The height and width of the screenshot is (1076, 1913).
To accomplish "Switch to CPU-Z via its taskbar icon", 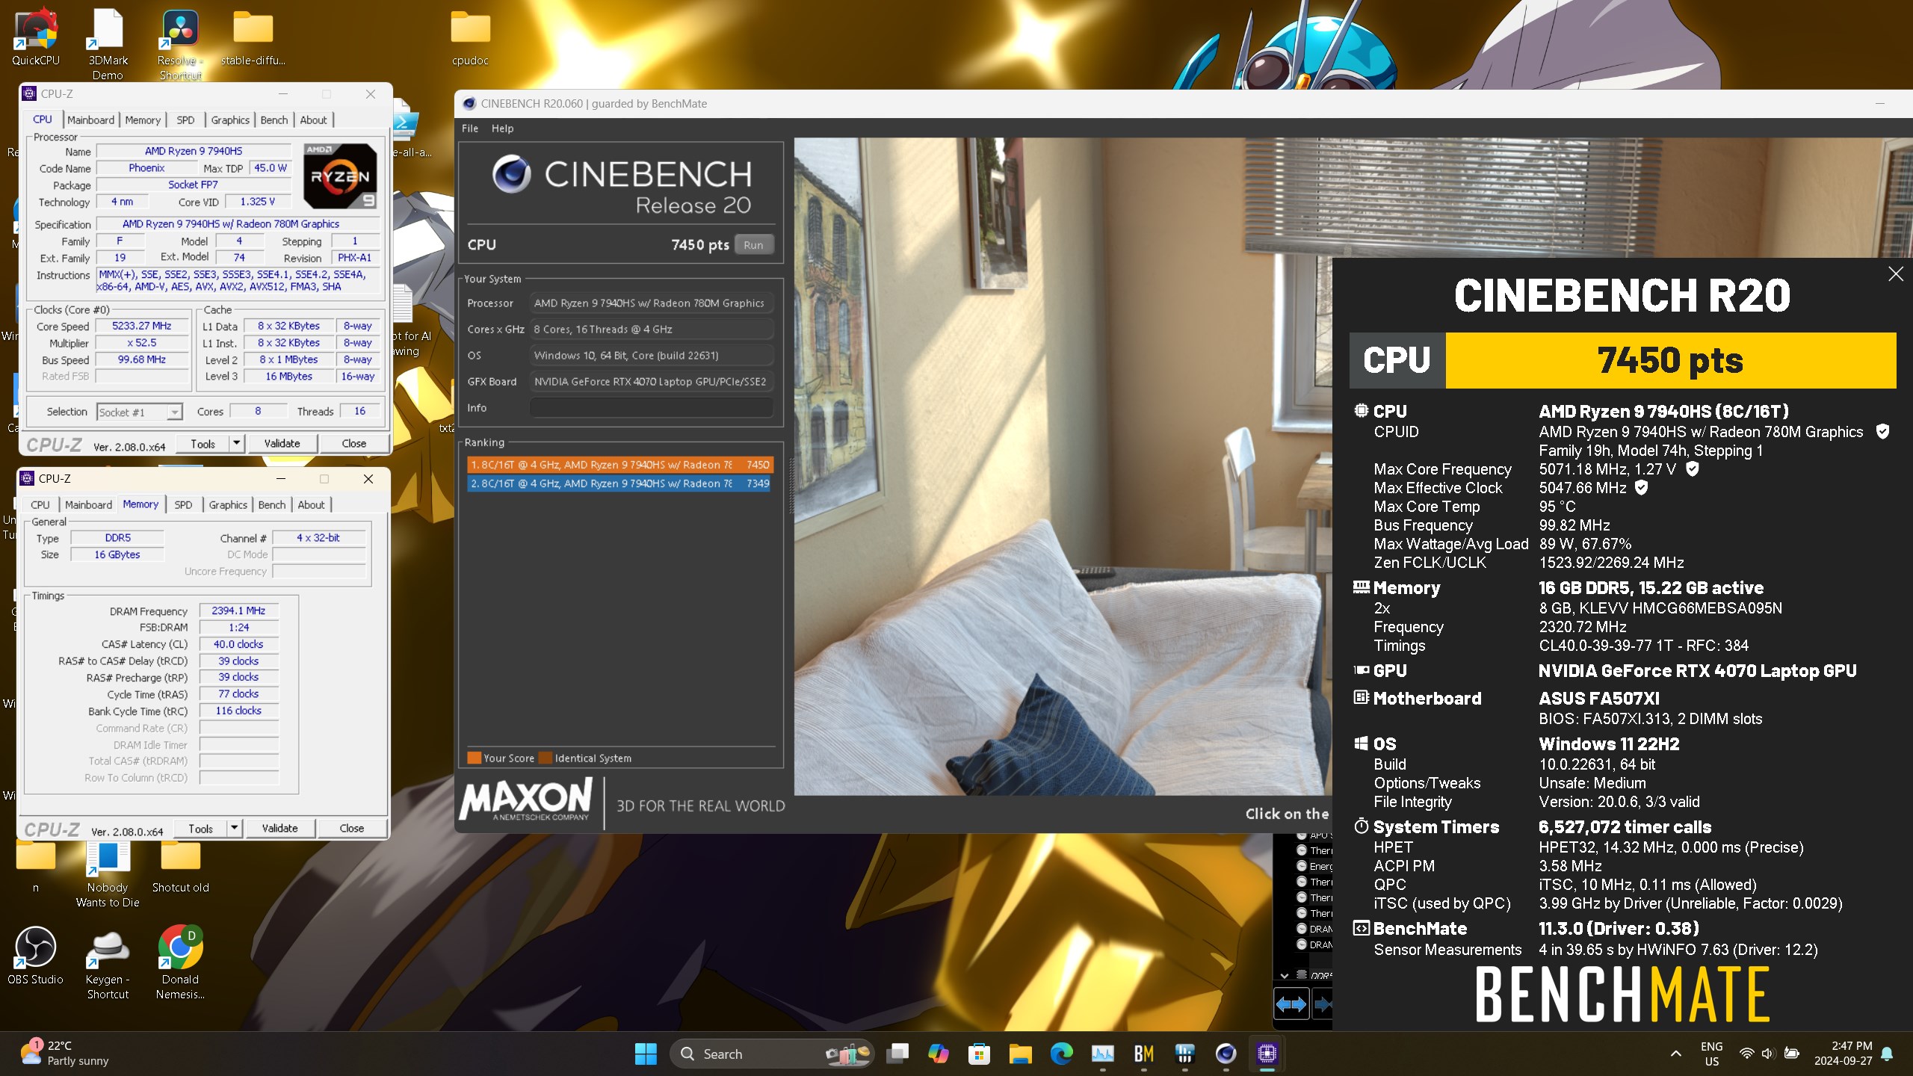I will (1267, 1054).
